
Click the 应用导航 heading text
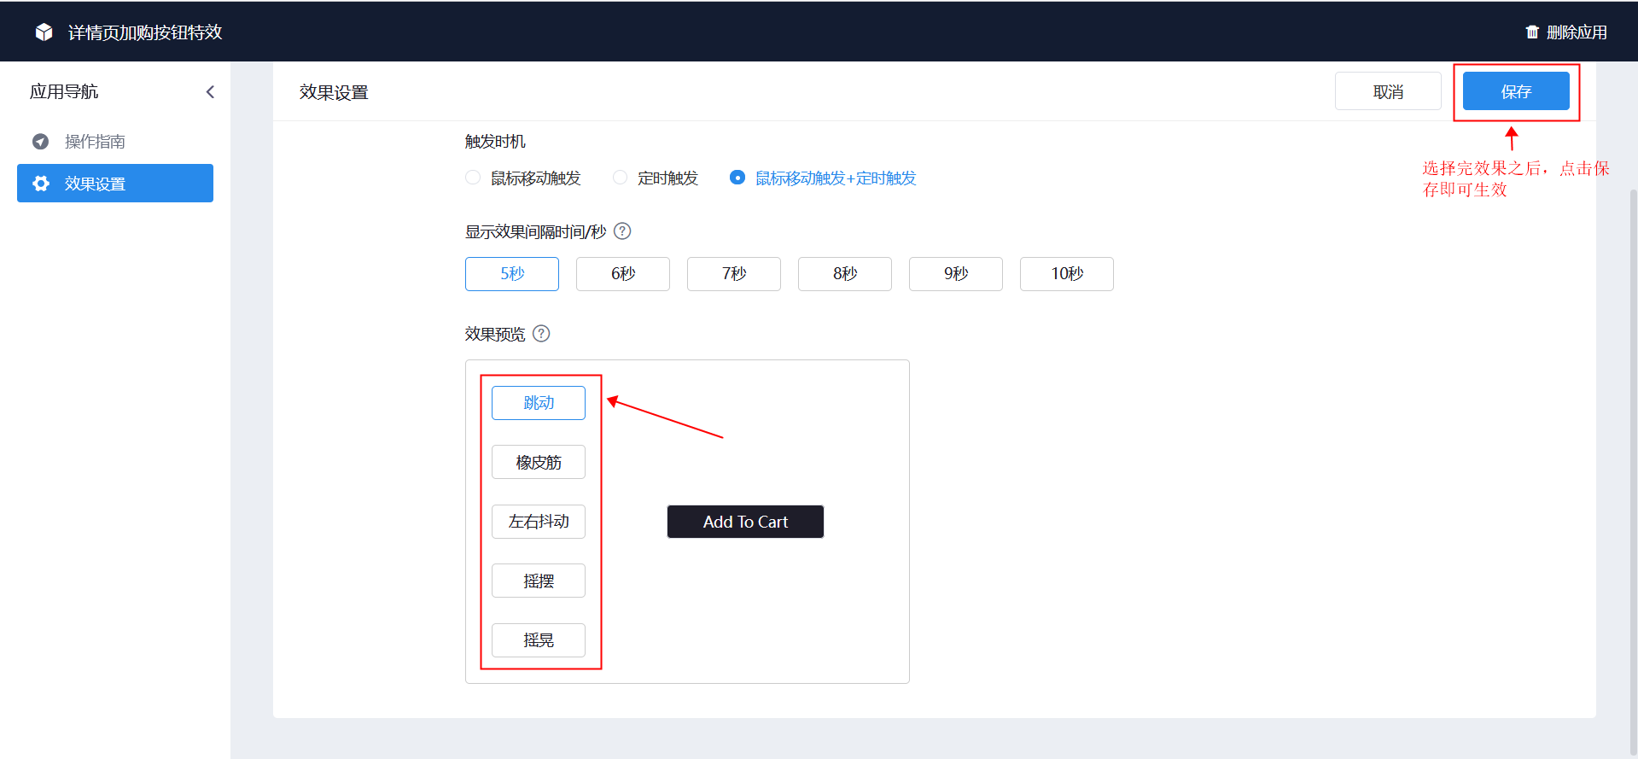click(x=64, y=91)
